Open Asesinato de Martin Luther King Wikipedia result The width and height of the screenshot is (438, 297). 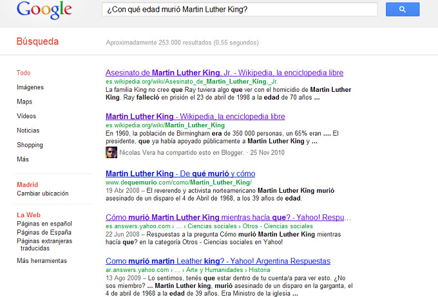224,73
